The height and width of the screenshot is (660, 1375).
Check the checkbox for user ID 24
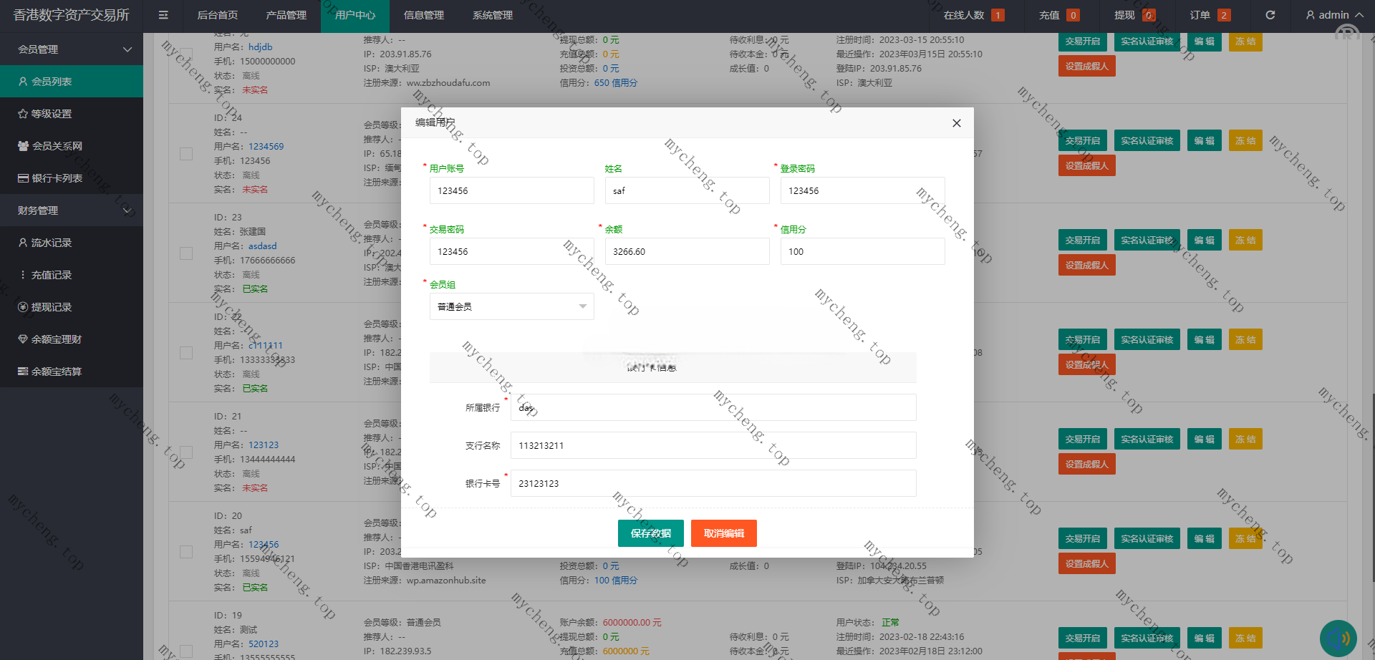point(186,154)
